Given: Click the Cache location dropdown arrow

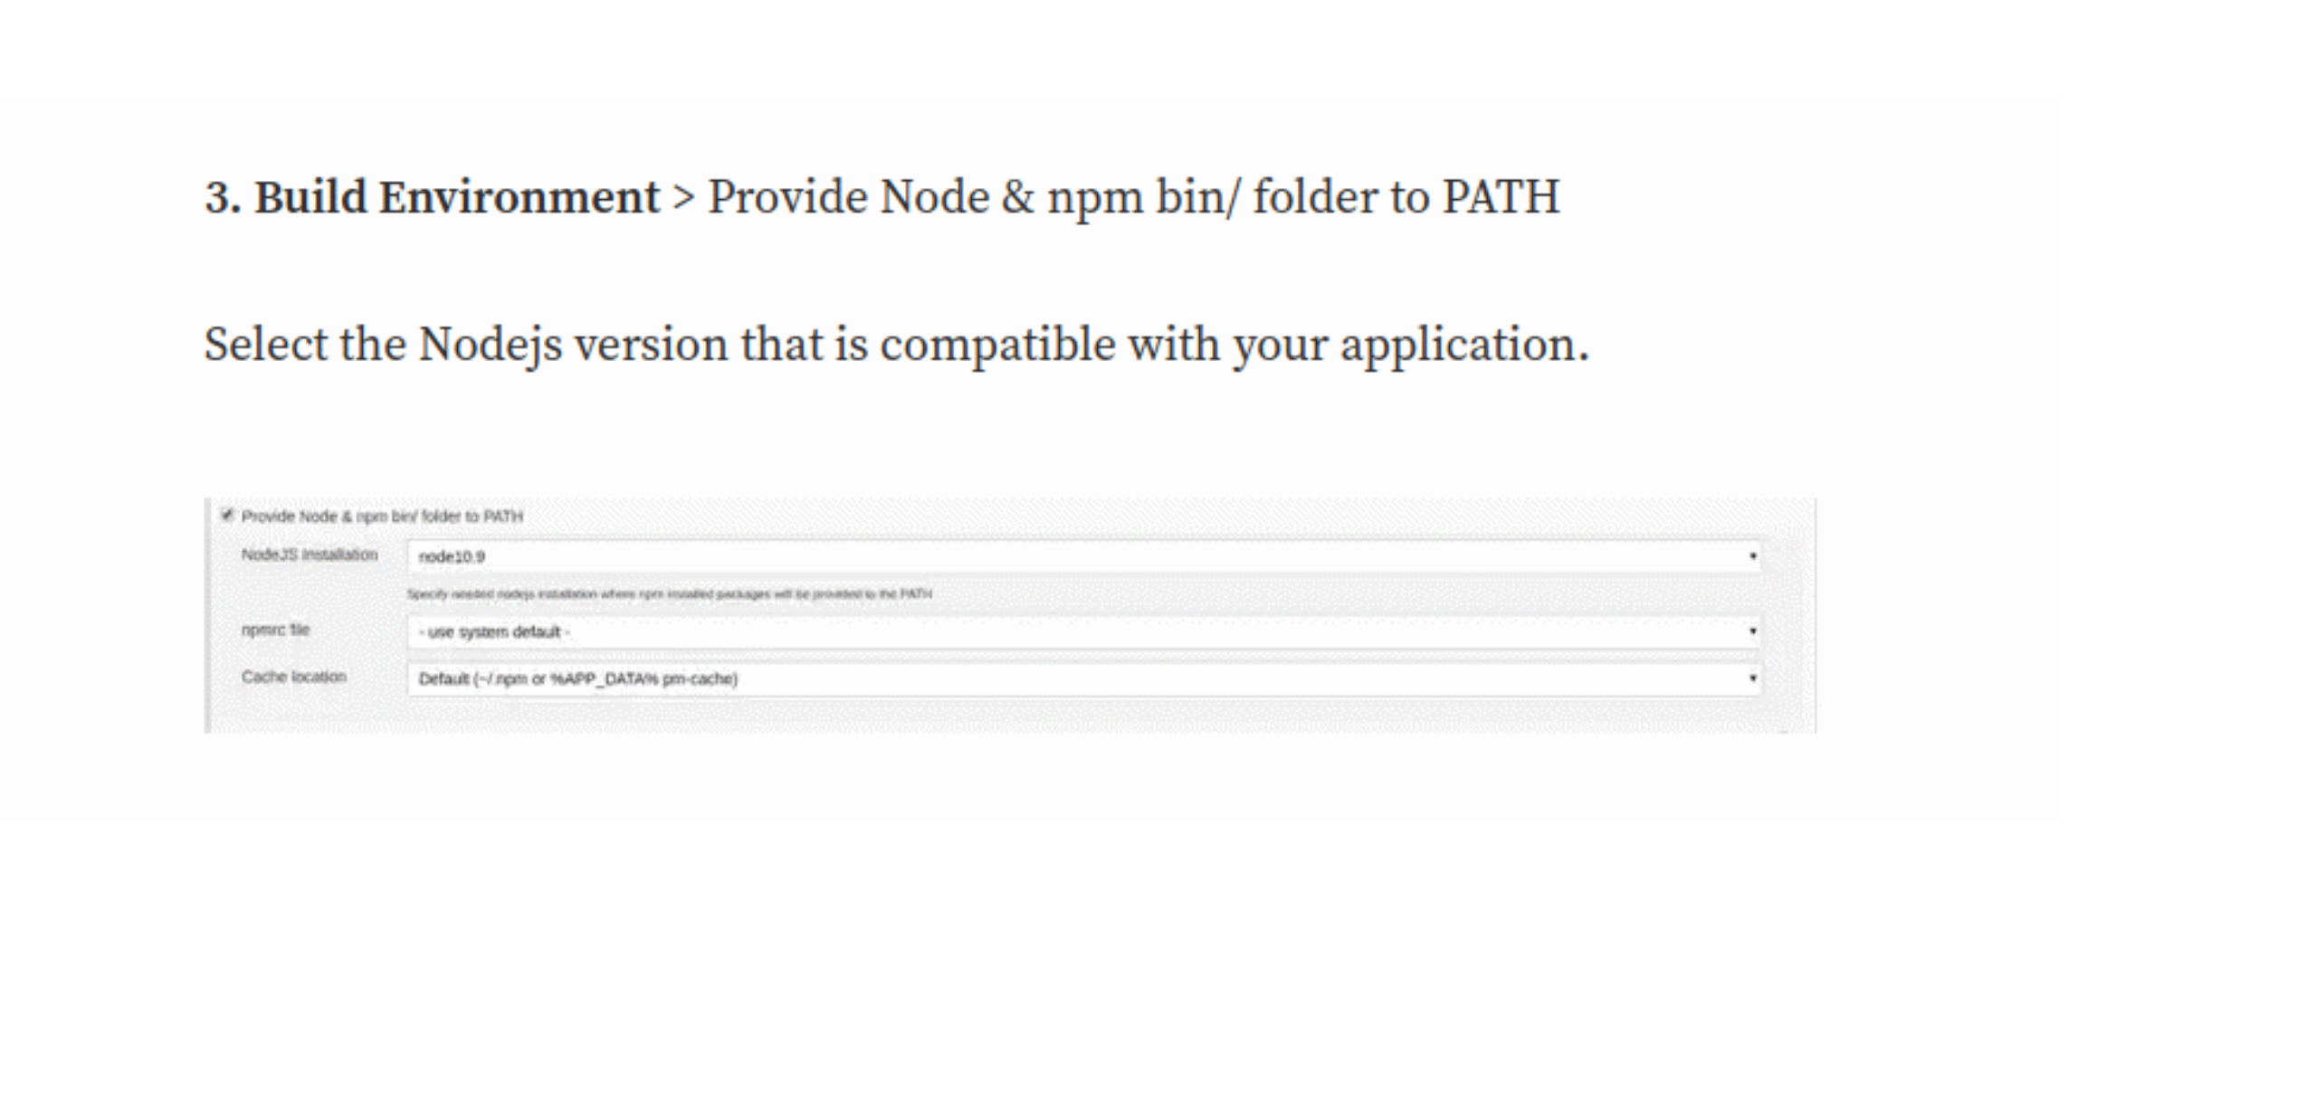Looking at the screenshot, I should coord(1752,678).
